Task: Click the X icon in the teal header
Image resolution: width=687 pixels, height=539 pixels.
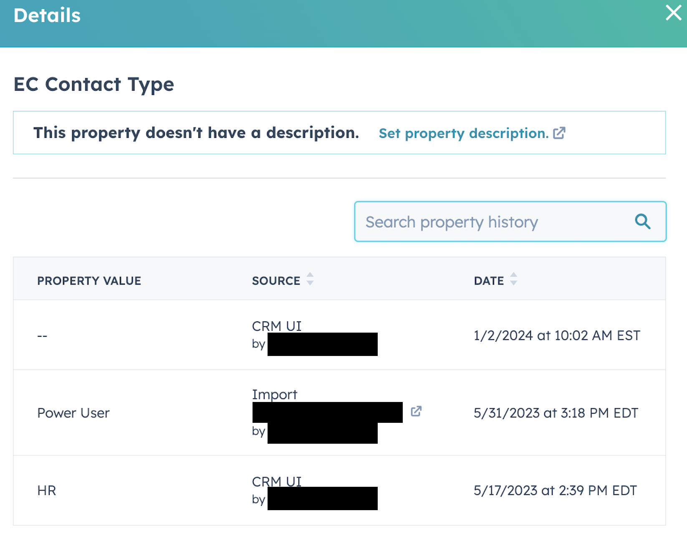Action: pyautogui.click(x=673, y=13)
